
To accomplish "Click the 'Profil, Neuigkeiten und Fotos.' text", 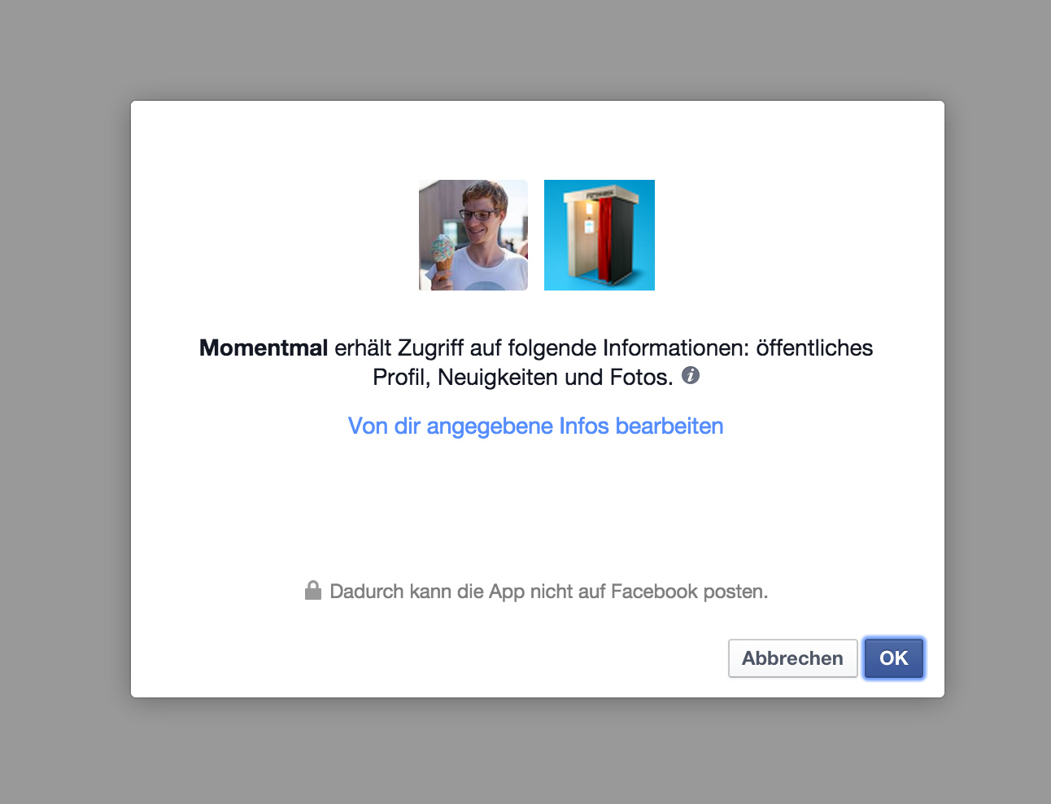I will tap(523, 378).
